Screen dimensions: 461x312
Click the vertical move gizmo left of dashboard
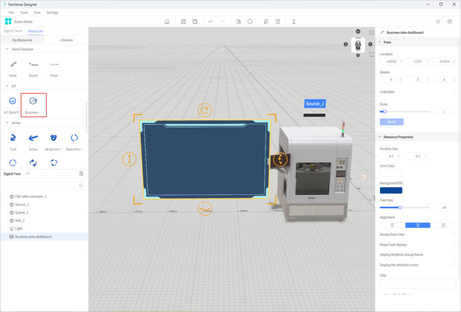point(129,159)
